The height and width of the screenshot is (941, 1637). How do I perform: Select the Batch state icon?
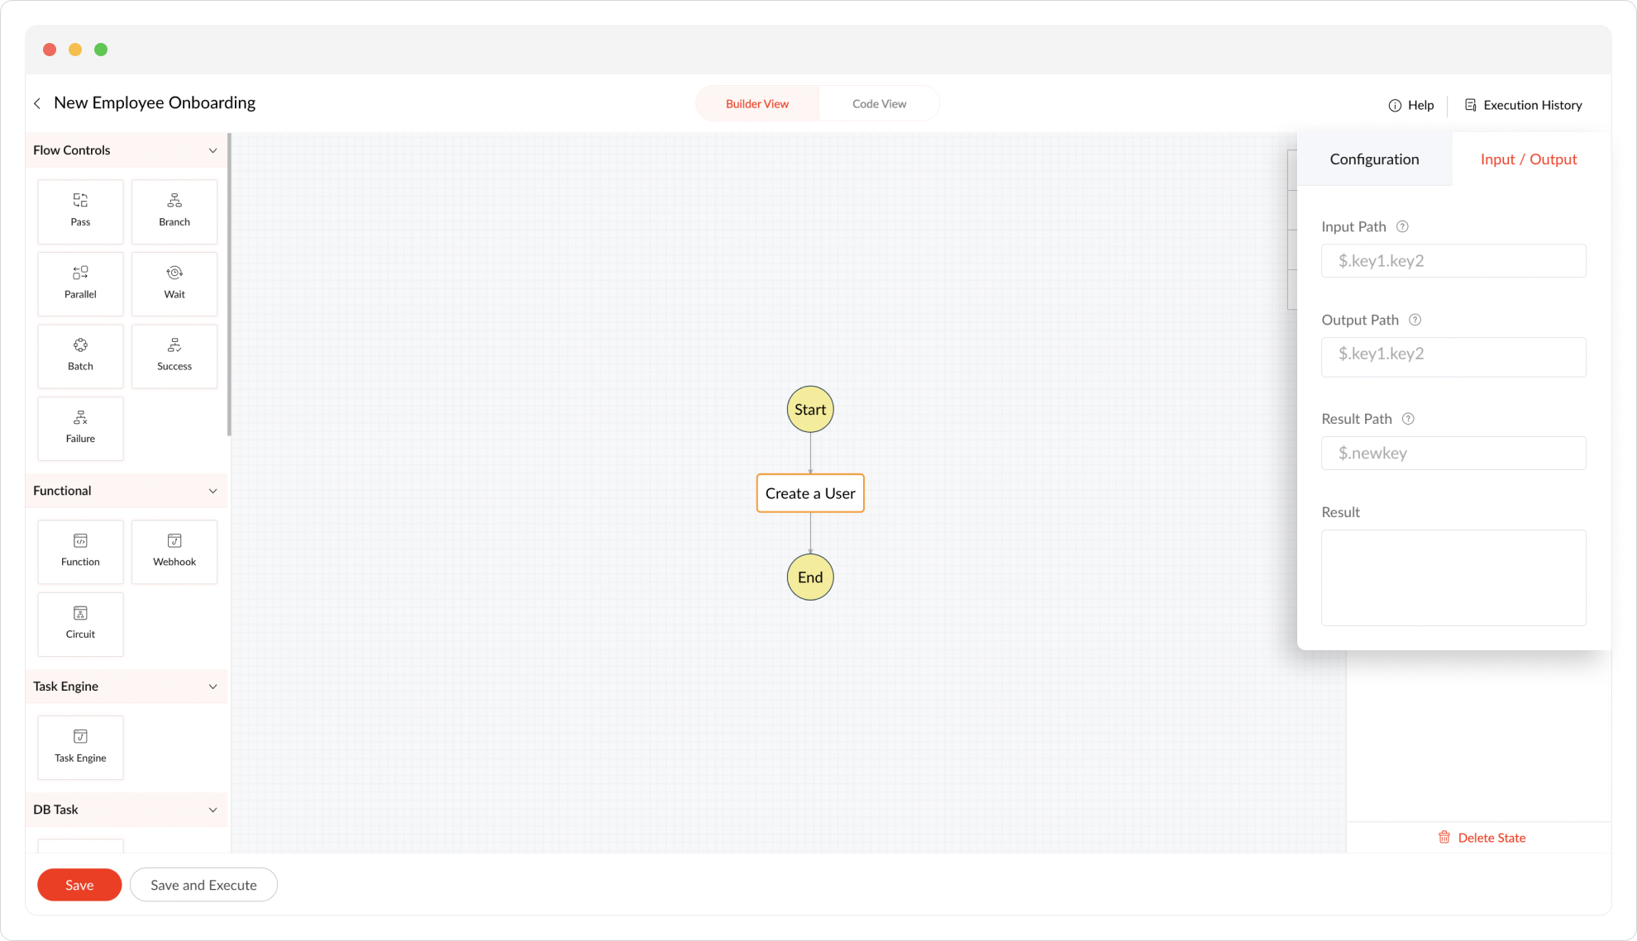point(80,355)
